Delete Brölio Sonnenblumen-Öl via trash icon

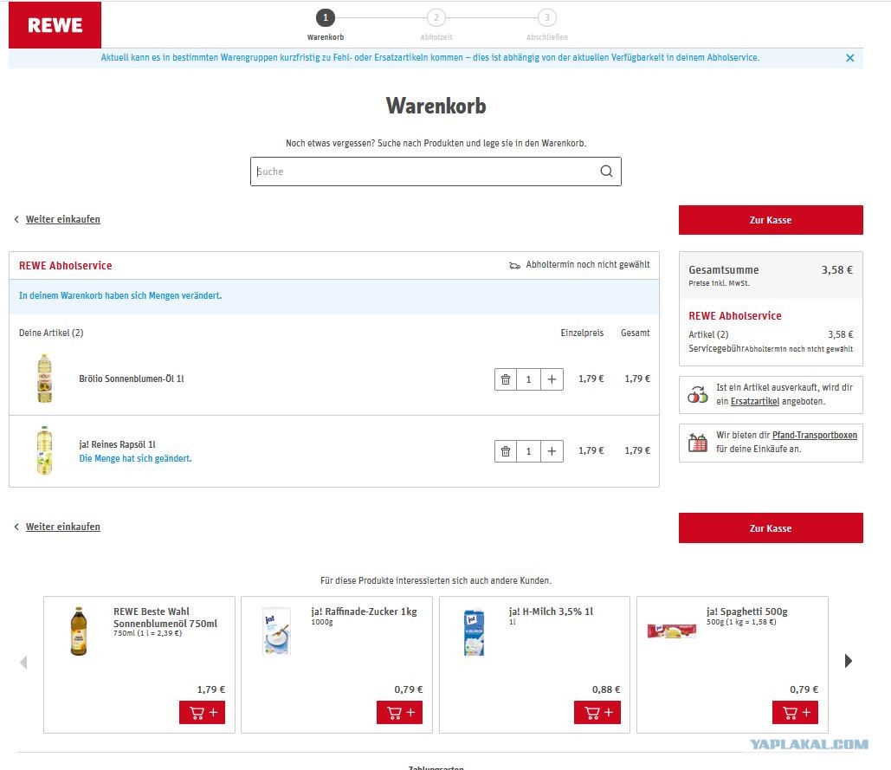coord(505,379)
